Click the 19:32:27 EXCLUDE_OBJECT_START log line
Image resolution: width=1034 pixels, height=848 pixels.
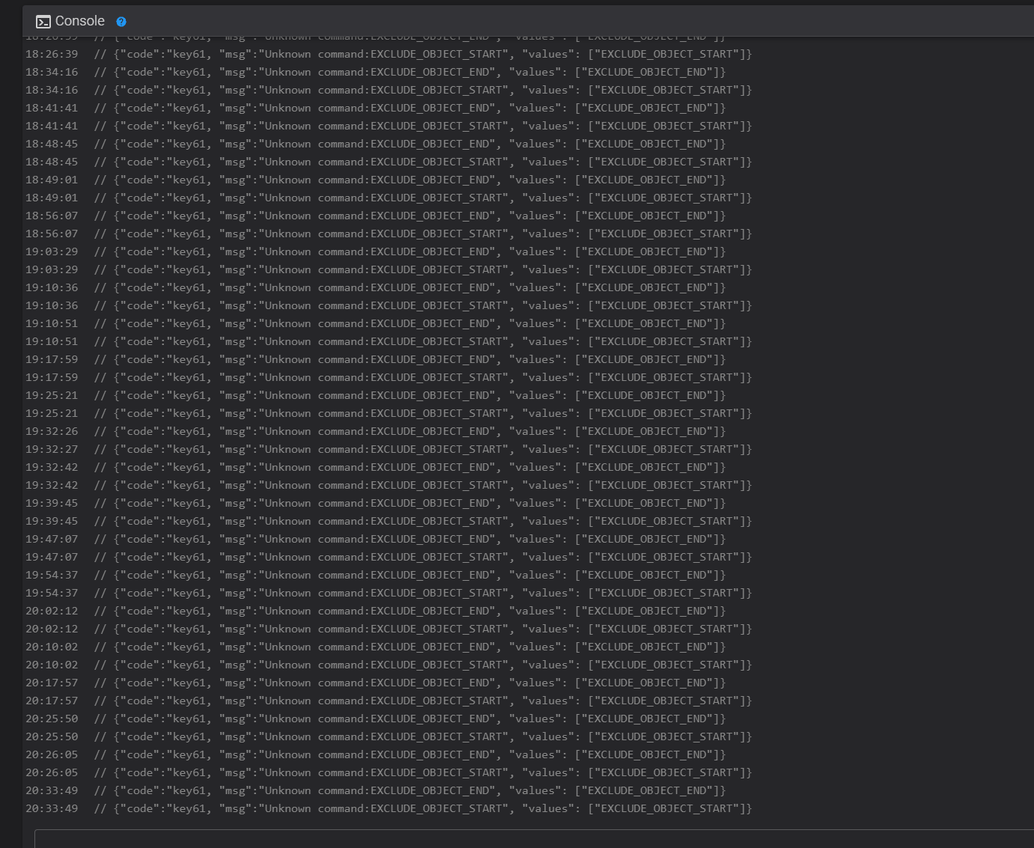point(388,449)
